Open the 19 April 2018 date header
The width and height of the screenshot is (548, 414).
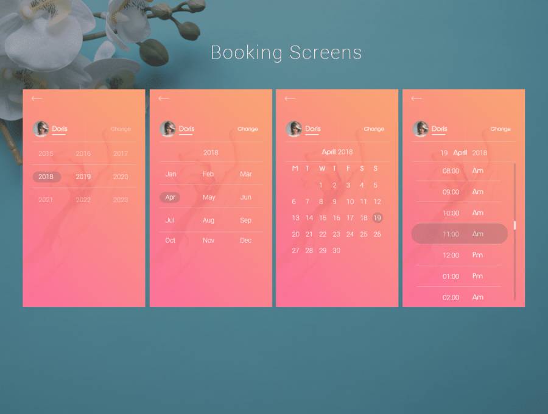pos(463,153)
